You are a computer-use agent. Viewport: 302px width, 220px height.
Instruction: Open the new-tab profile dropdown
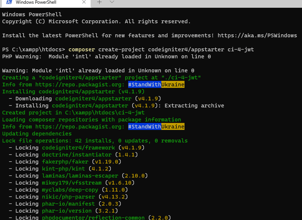[x=112, y=2]
